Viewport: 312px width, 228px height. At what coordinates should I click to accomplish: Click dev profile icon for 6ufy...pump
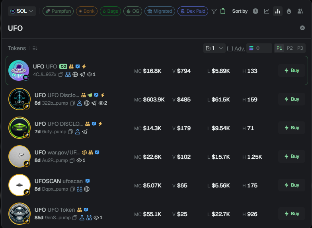tap(78, 132)
